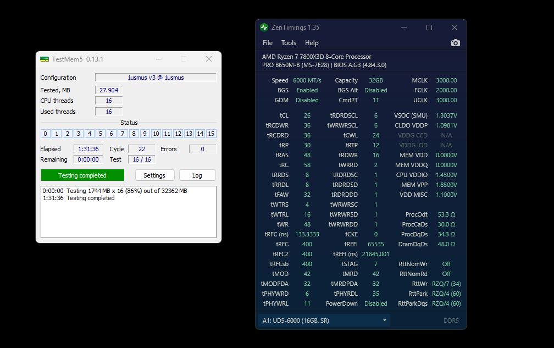
Task: Click the '1:31:36 Testing completed' log line
Action: pyautogui.click(x=79, y=198)
